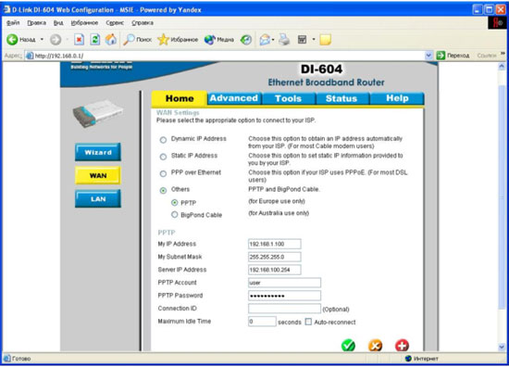Expand the Links (Ссылки) toolbar chevron
This screenshot has width=509, height=367.
tap(503, 54)
